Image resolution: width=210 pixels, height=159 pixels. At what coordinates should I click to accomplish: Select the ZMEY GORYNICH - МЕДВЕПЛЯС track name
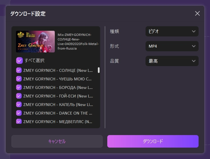58,122
